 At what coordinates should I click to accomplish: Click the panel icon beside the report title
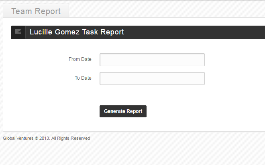(x=18, y=32)
